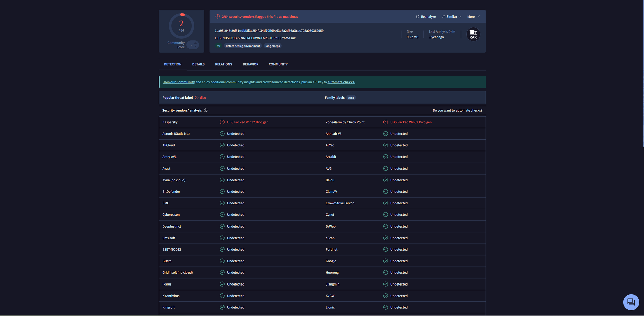This screenshot has width=644, height=316.
Task: Go to the Relations tab
Action: click(x=224, y=64)
